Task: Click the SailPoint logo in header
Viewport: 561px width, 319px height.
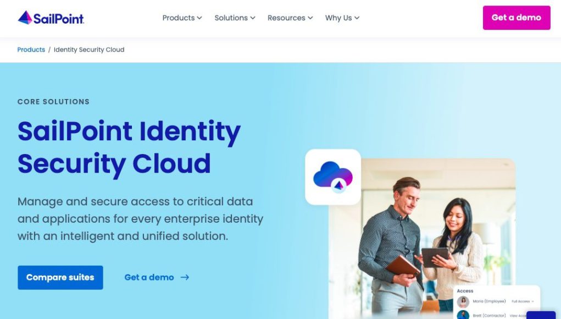Action: point(51,18)
